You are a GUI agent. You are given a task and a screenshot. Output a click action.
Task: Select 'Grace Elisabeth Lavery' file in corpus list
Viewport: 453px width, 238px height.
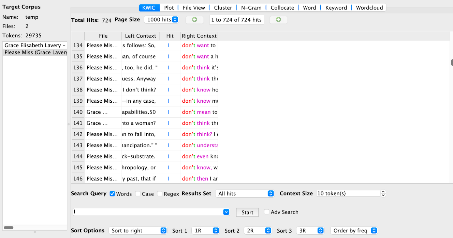coord(35,45)
